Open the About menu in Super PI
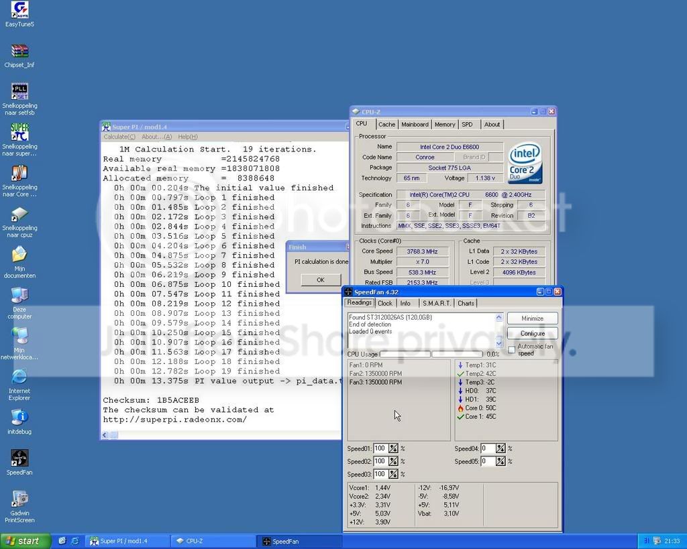 [x=156, y=137]
